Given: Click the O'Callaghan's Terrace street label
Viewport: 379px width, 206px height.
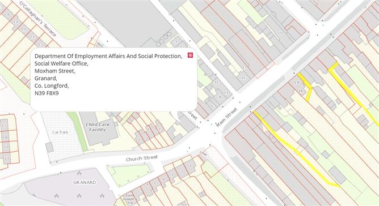Looking at the screenshot, I should coord(37,19).
